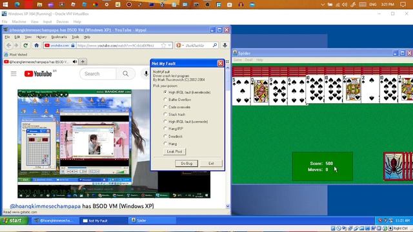Screen dimensions: 413x232
Task: Click host volume tray icon
Action: [345, 5]
